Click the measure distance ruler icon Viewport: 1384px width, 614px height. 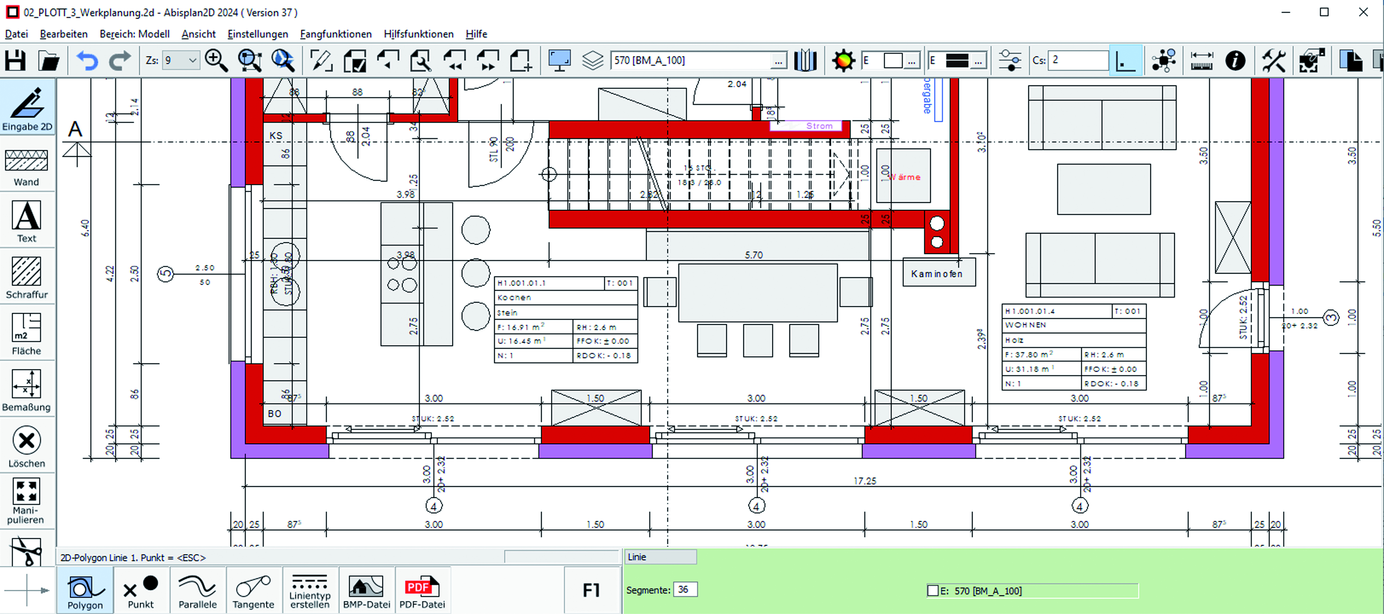coord(1202,60)
